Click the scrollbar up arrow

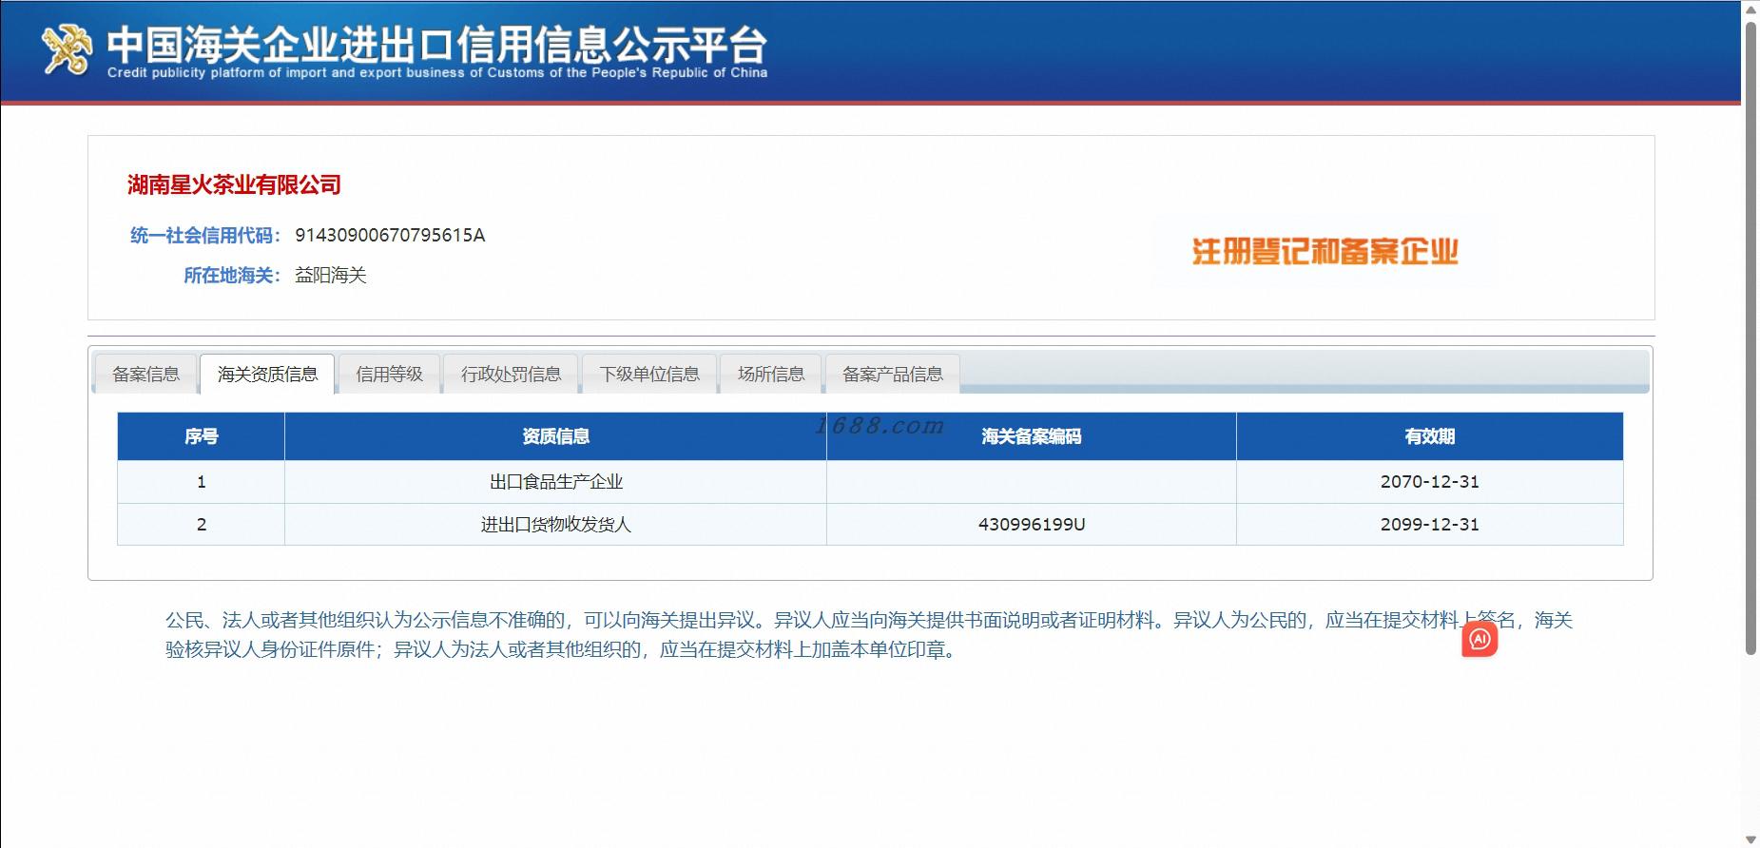[x=1750, y=9]
